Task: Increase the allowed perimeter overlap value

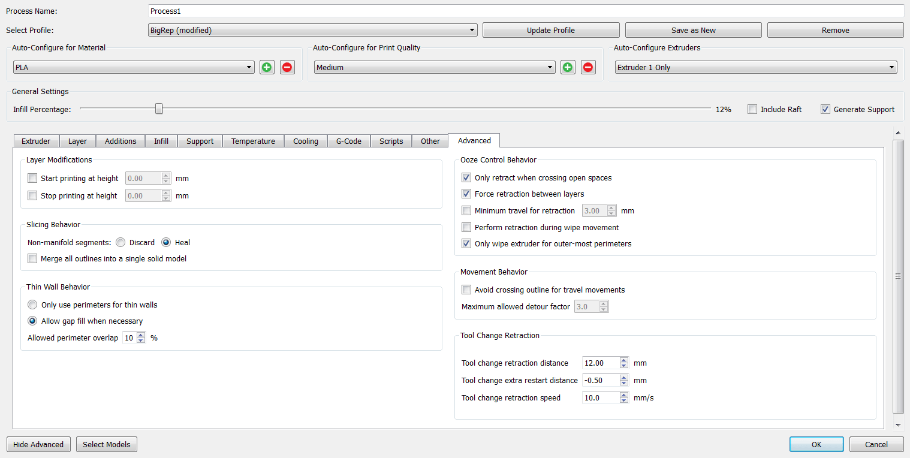Action: point(141,335)
